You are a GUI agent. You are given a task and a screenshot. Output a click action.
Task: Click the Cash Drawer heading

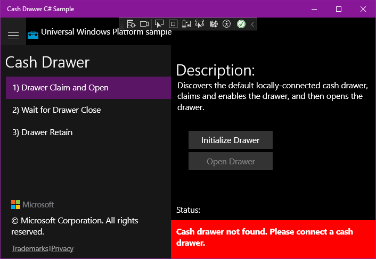click(x=47, y=62)
